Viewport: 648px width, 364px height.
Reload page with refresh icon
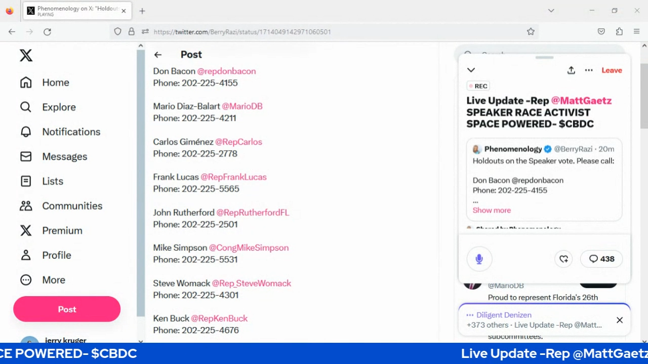click(47, 31)
